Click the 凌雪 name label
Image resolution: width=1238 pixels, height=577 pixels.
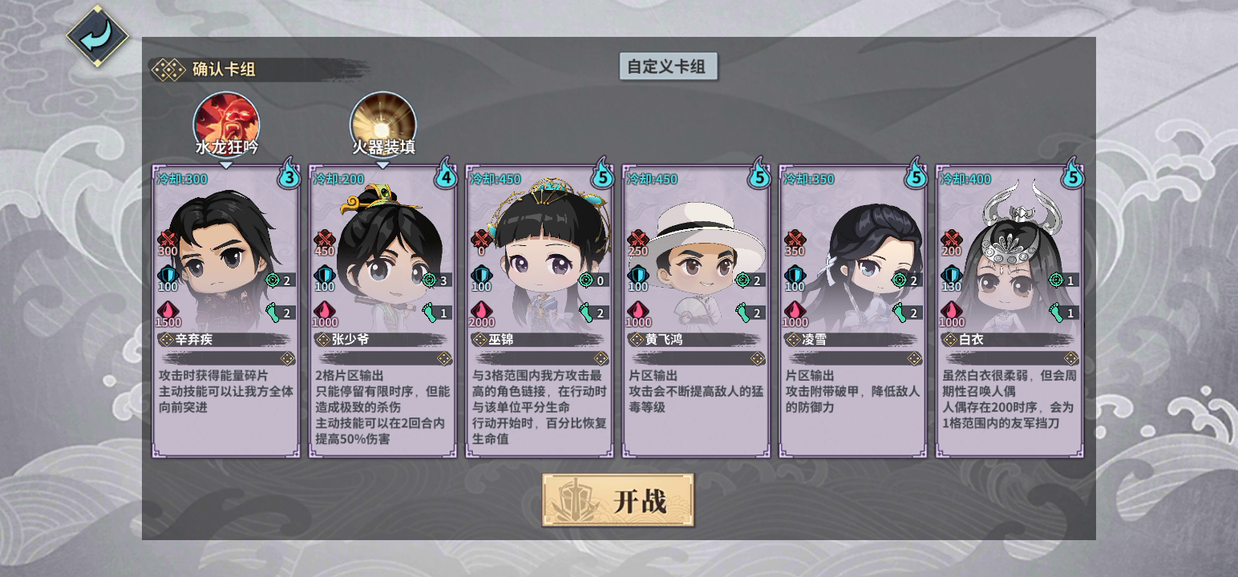coord(814,339)
